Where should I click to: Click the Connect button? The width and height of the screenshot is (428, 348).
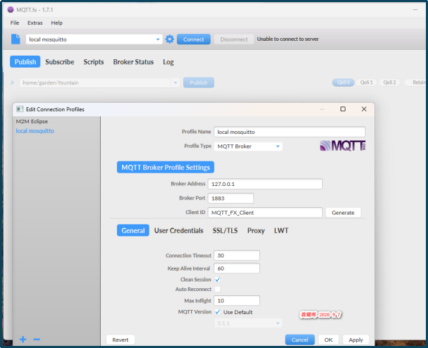coord(193,39)
